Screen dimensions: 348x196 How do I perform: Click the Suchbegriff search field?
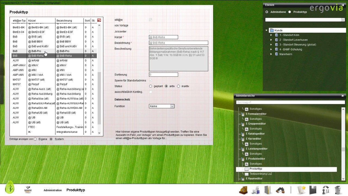(x=290, y=102)
